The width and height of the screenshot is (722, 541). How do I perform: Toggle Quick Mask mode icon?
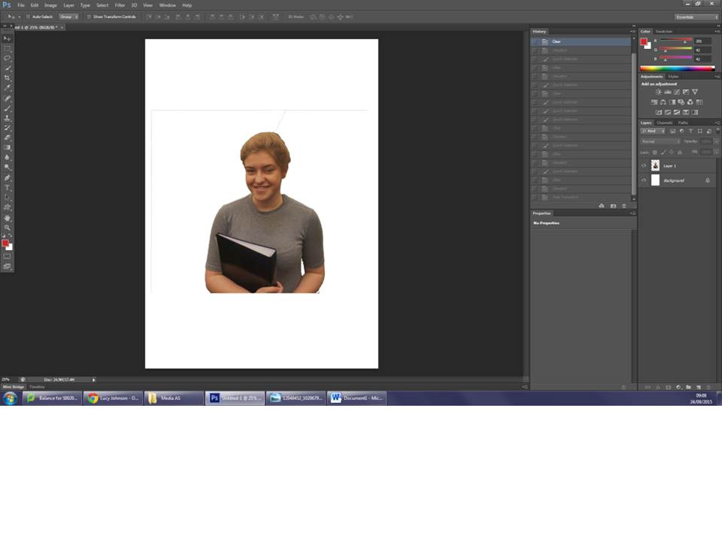click(x=7, y=256)
